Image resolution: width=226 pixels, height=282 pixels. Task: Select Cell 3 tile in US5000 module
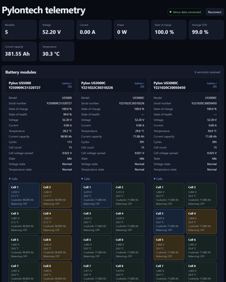point(24,221)
